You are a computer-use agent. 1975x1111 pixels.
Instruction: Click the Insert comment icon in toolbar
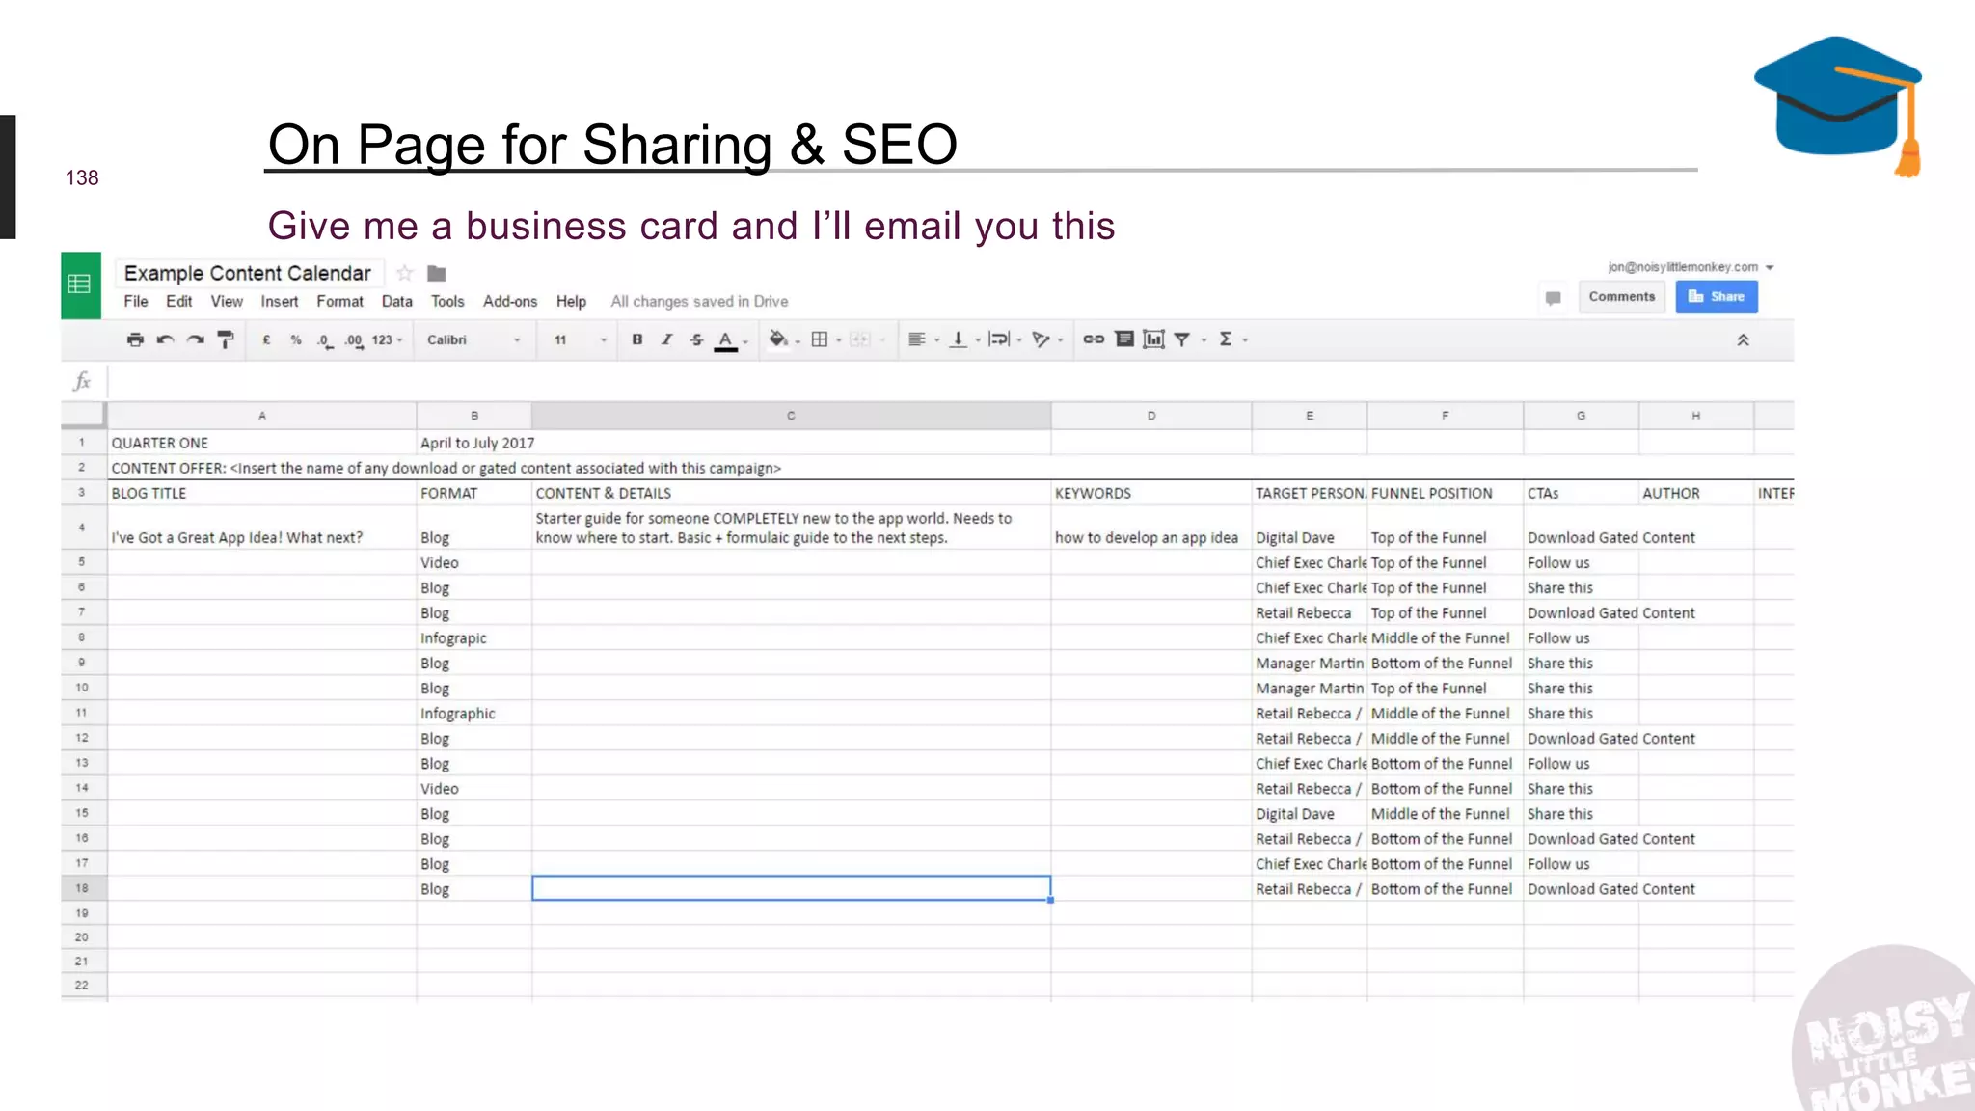(1124, 339)
